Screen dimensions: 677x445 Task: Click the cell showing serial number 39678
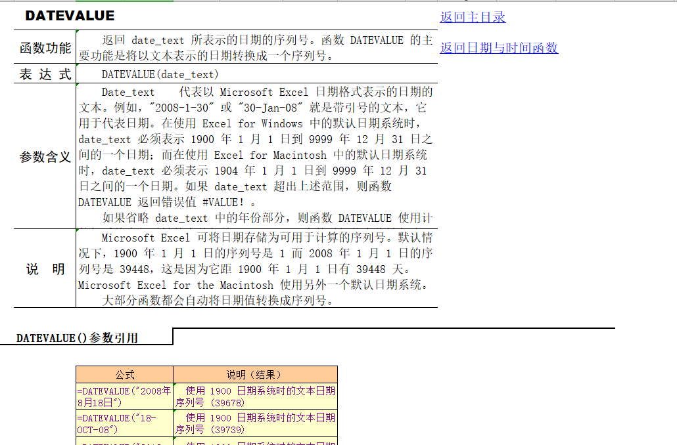coord(255,396)
